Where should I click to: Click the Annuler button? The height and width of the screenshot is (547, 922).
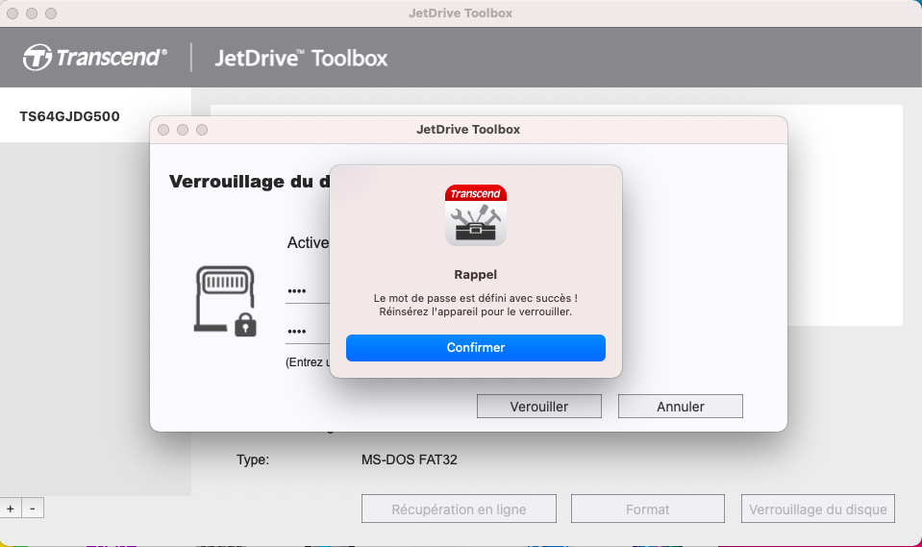[x=681, y=407]
